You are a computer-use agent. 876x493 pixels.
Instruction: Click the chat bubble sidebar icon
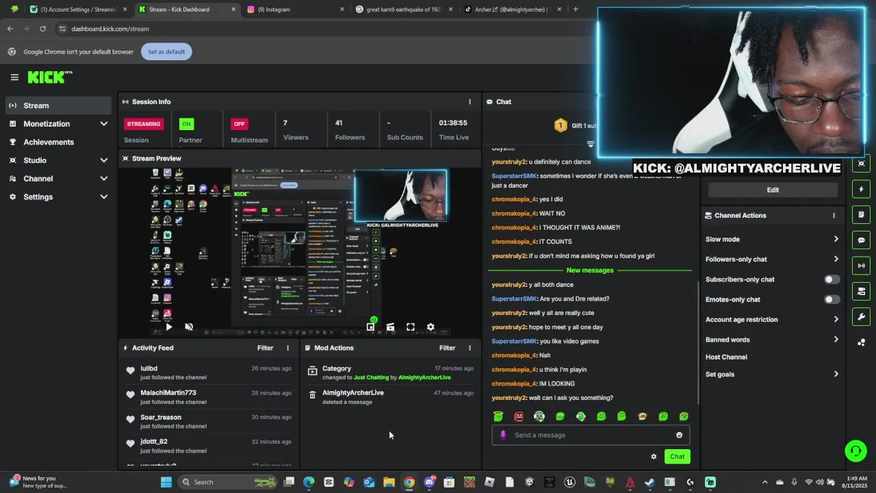click(x=862, y=240)
